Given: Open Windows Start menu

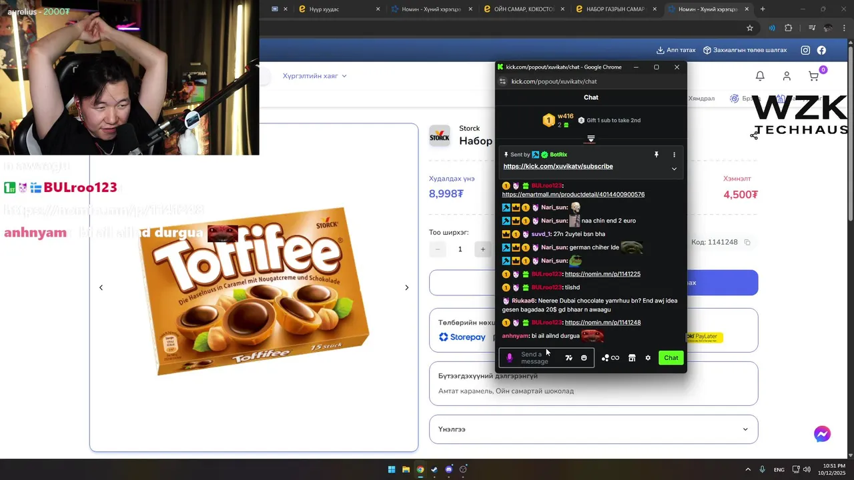Looking at the screenshot, I should tap(392, 469).
